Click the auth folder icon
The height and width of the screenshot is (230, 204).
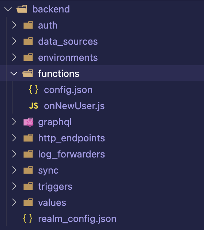click(28, 25)
